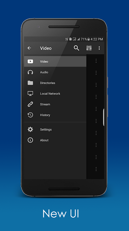This screenshot has height=231, width=129.
Task: Click the Video title in the toolbar
Action: [x=46, y=48]
